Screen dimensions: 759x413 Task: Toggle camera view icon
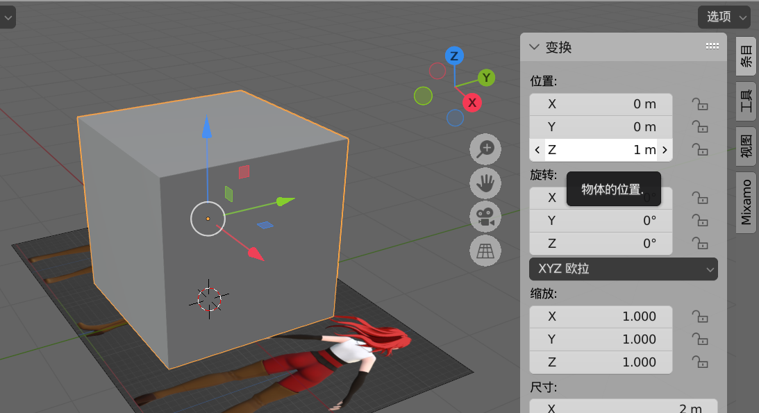(x=485, y=217)
